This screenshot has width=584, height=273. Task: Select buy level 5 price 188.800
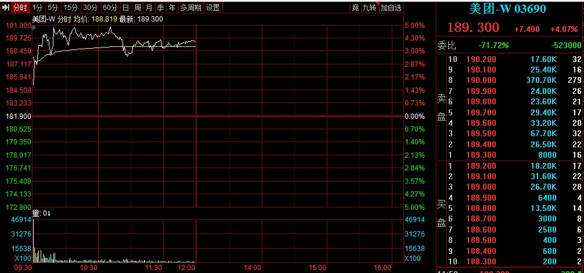coord(481,208)
